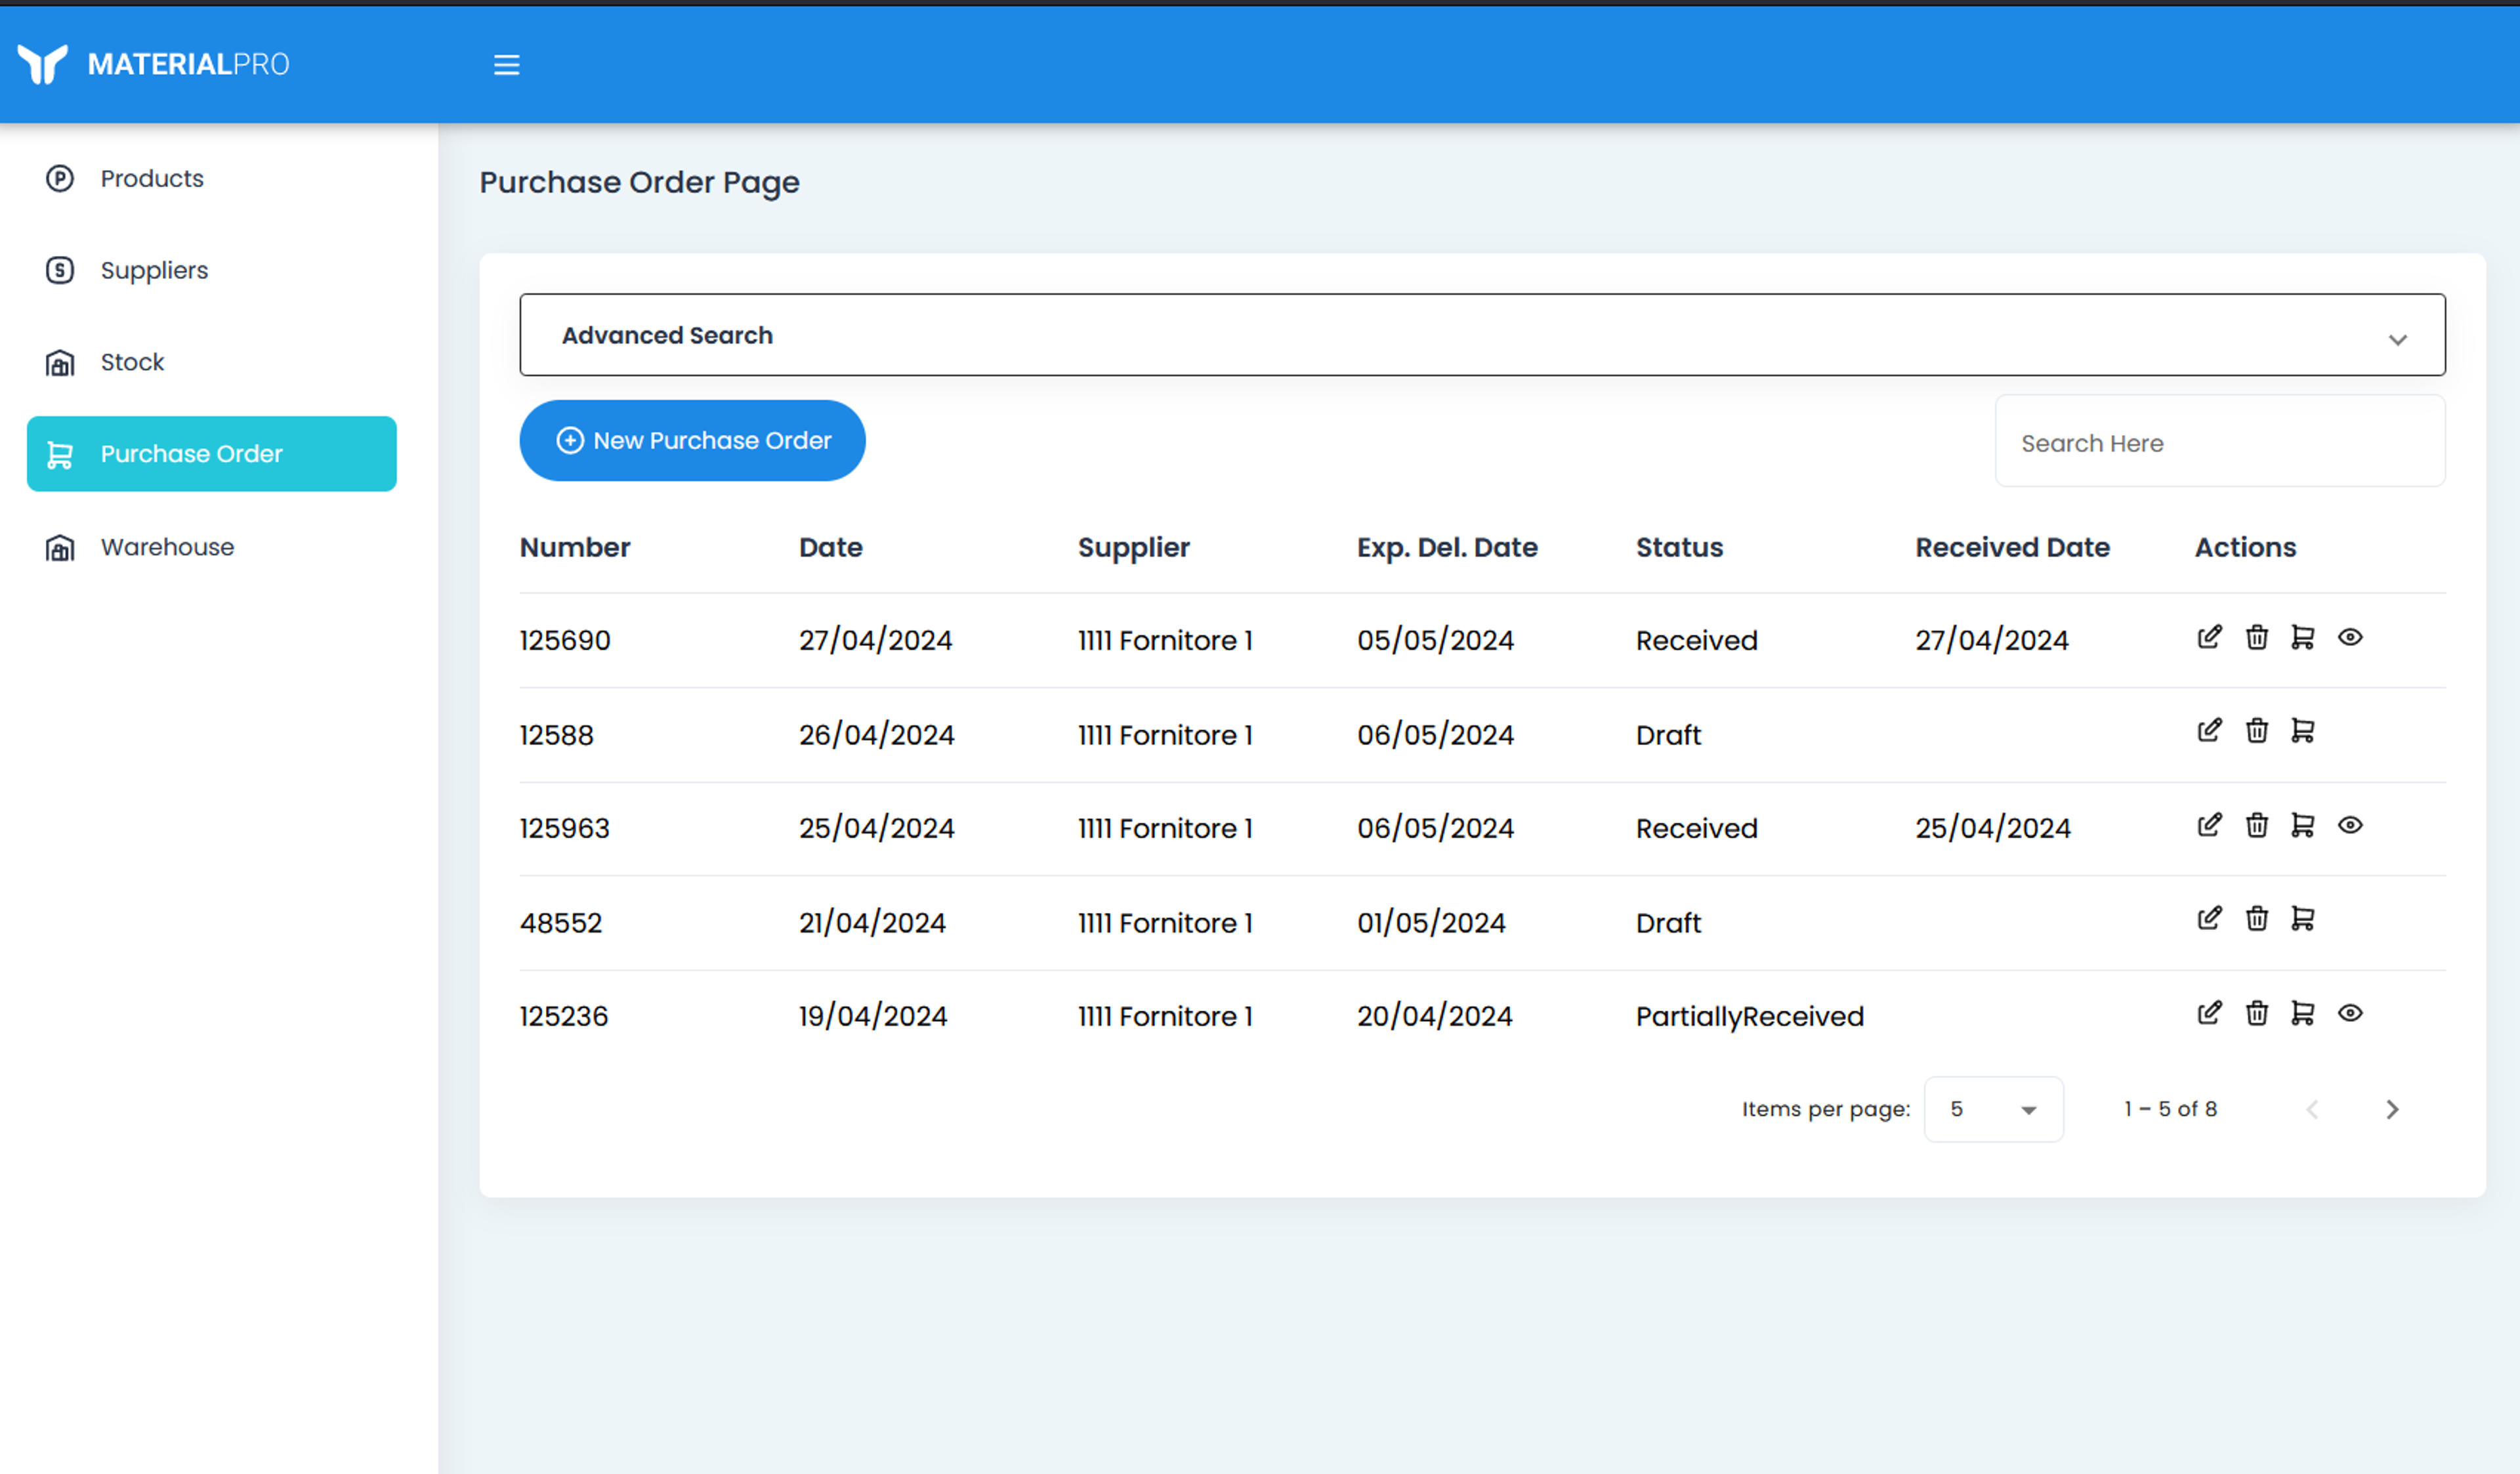Open the Items per page dropdown
The height and width of the screenshot is (1474, 2520).
(1993, 1109)
